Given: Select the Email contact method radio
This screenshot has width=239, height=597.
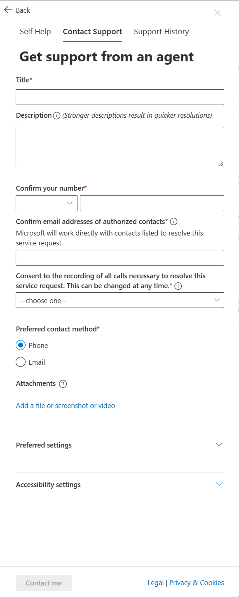Looking at the screenshot, I should pos(21,362).
